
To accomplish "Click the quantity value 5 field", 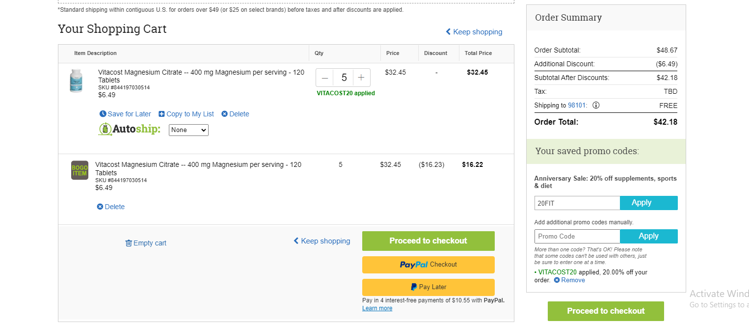I will [x=344, y=78].
